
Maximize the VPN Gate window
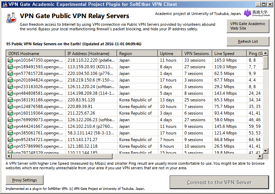pyautogui.click(x=264, y=5)
